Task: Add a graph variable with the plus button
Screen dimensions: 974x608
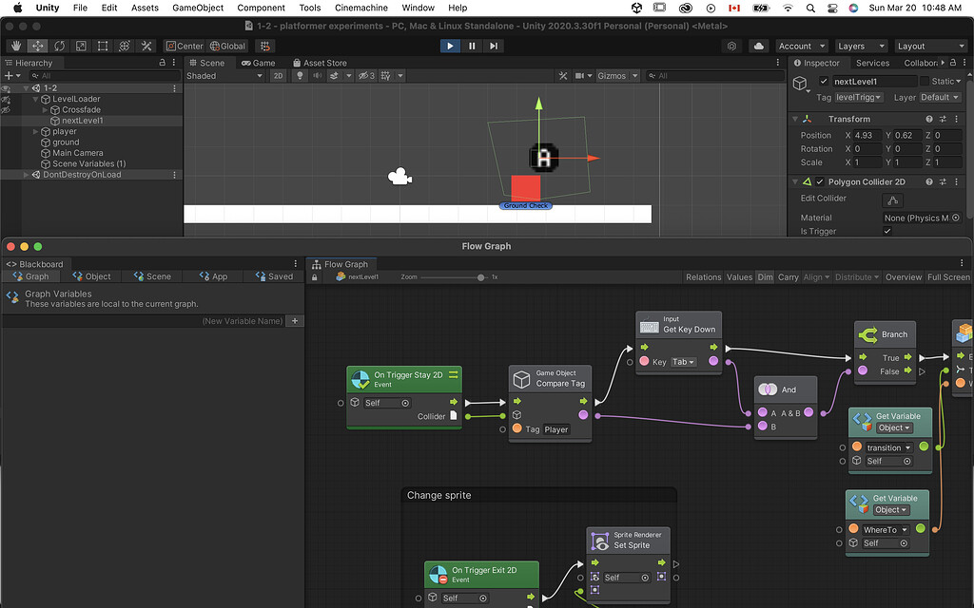Action: point(295,321)
